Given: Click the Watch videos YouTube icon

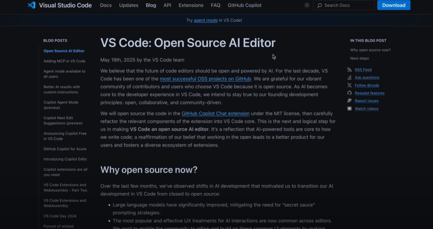Looking at the screenshot, I should tap(349, 109).
